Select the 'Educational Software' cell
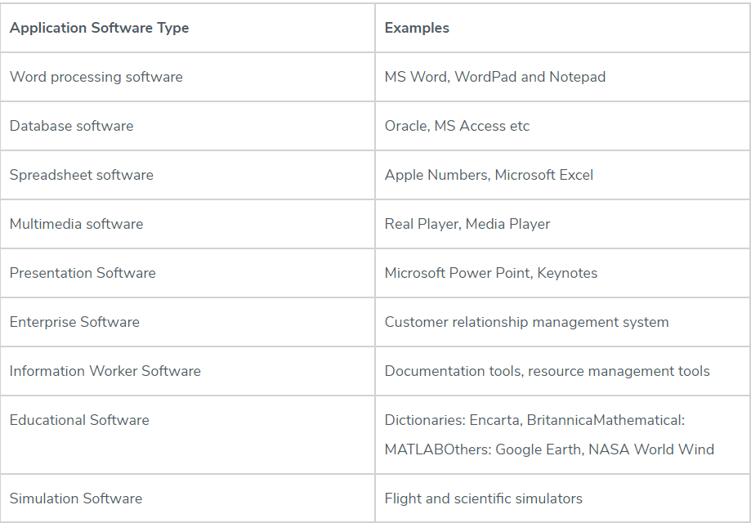 pos(79,420)
